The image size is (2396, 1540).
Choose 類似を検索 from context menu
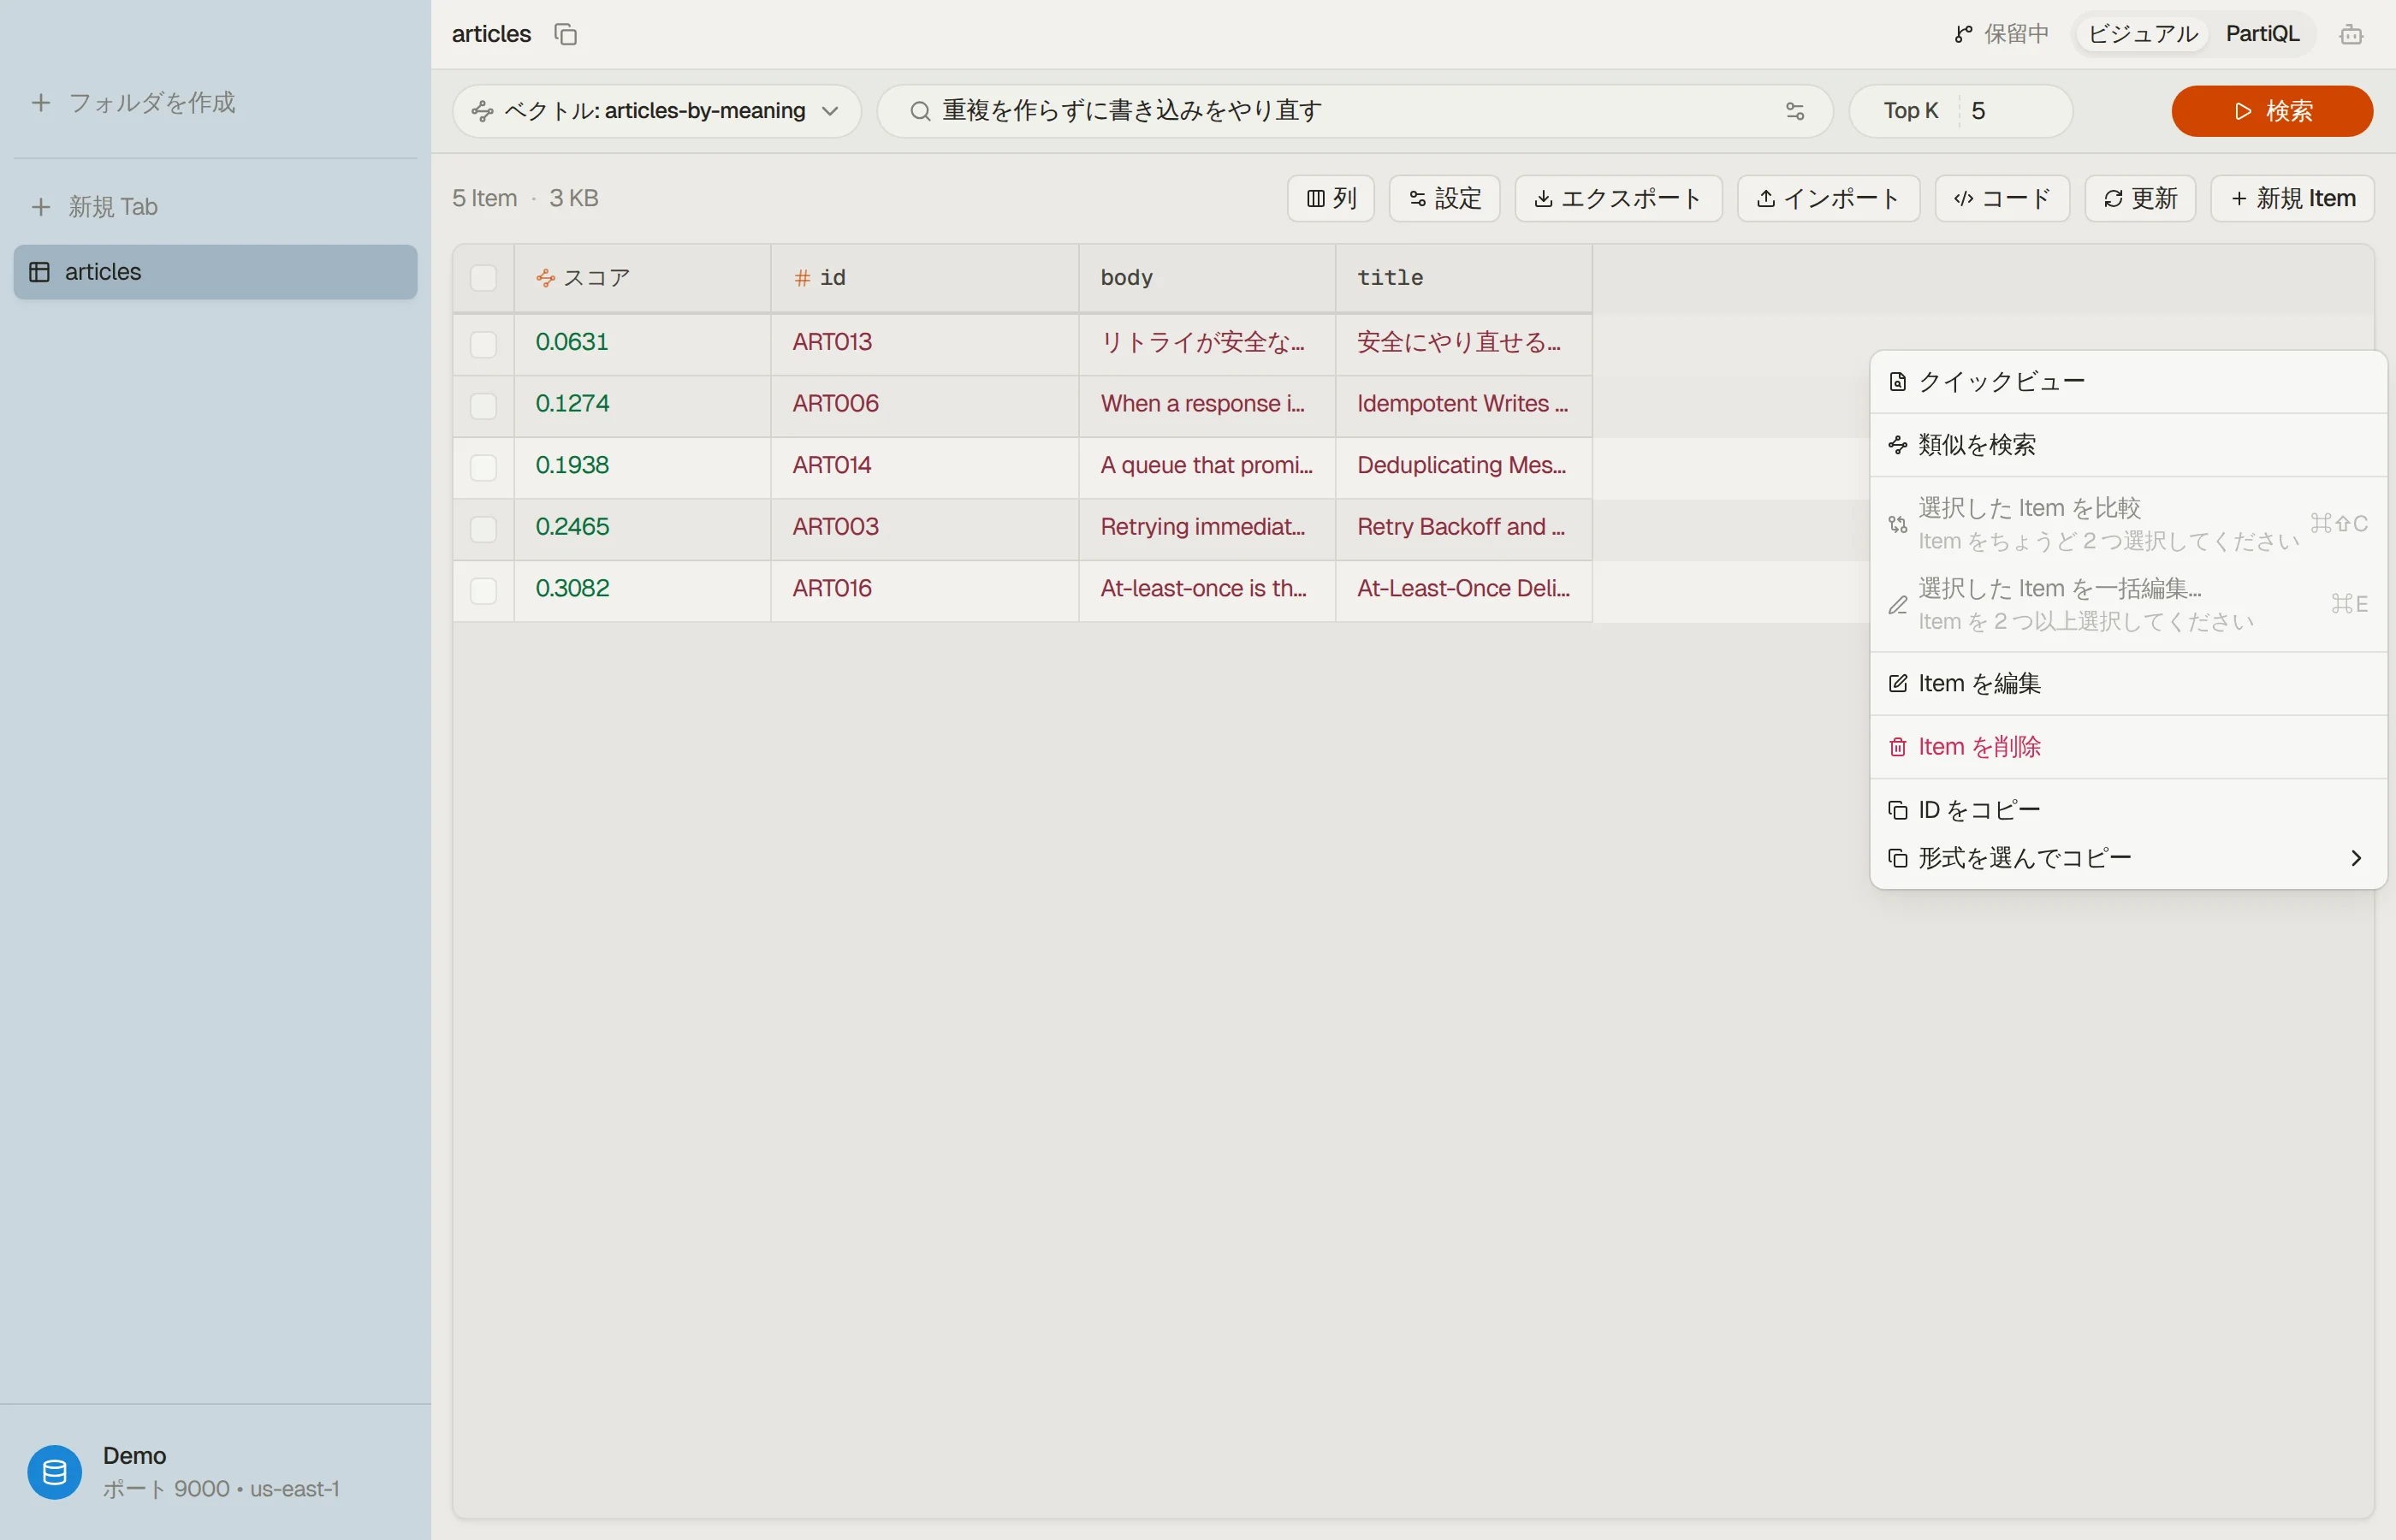tap(2128, 445)
